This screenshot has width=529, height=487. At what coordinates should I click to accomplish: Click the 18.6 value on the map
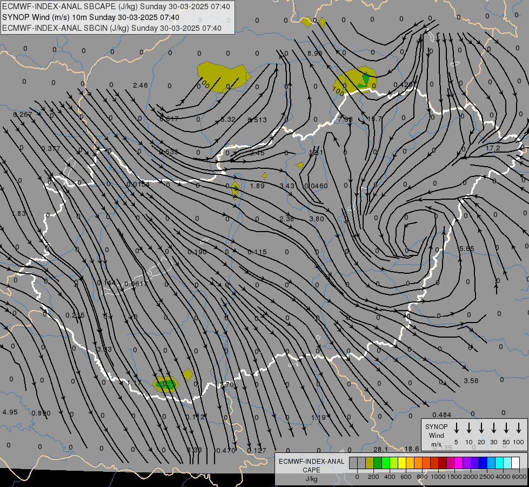point(412,449)
